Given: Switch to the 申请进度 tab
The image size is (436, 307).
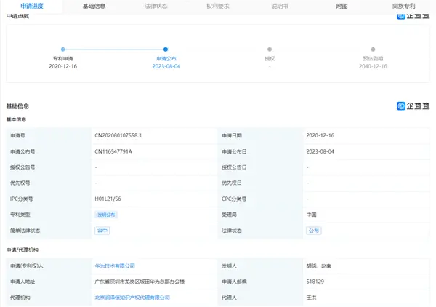Looking at the screenshot, I should pos(32,6).
